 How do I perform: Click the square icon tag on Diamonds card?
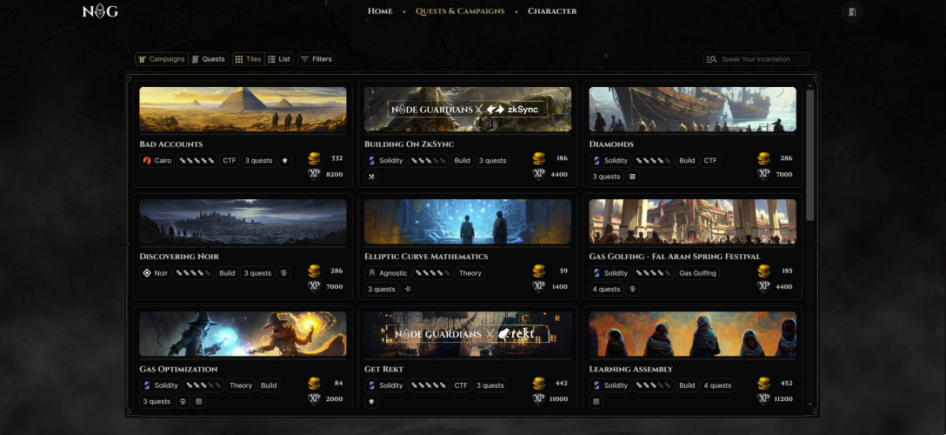632,177
